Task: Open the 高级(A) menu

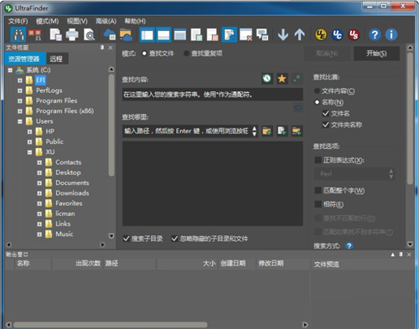Action: (x=106, y=21)
